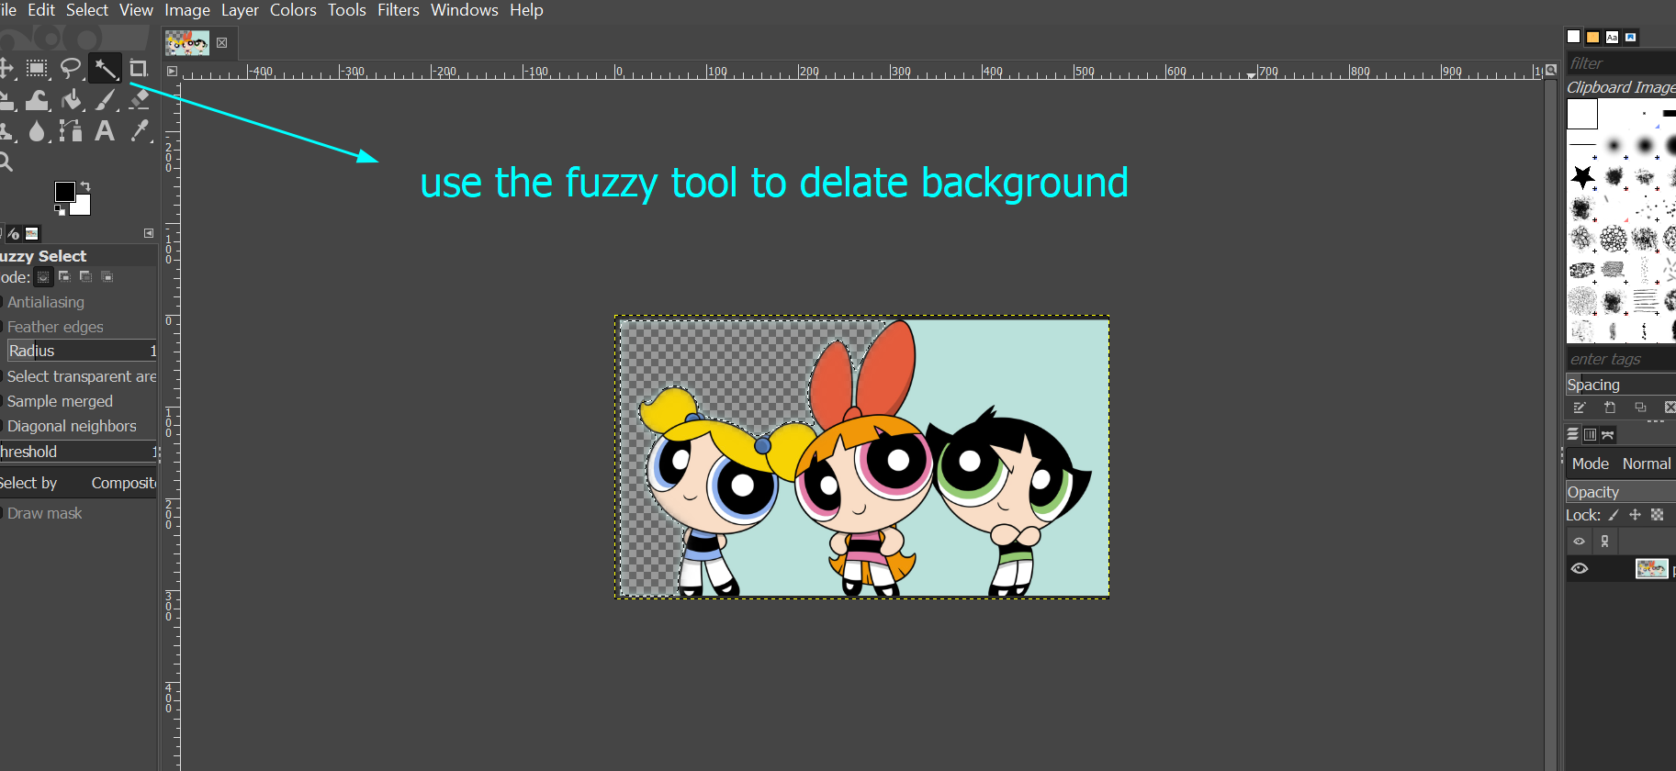The image size is (1676, 771).
Task: Switch to the Layers tab
Action: tap(1573, 434)
